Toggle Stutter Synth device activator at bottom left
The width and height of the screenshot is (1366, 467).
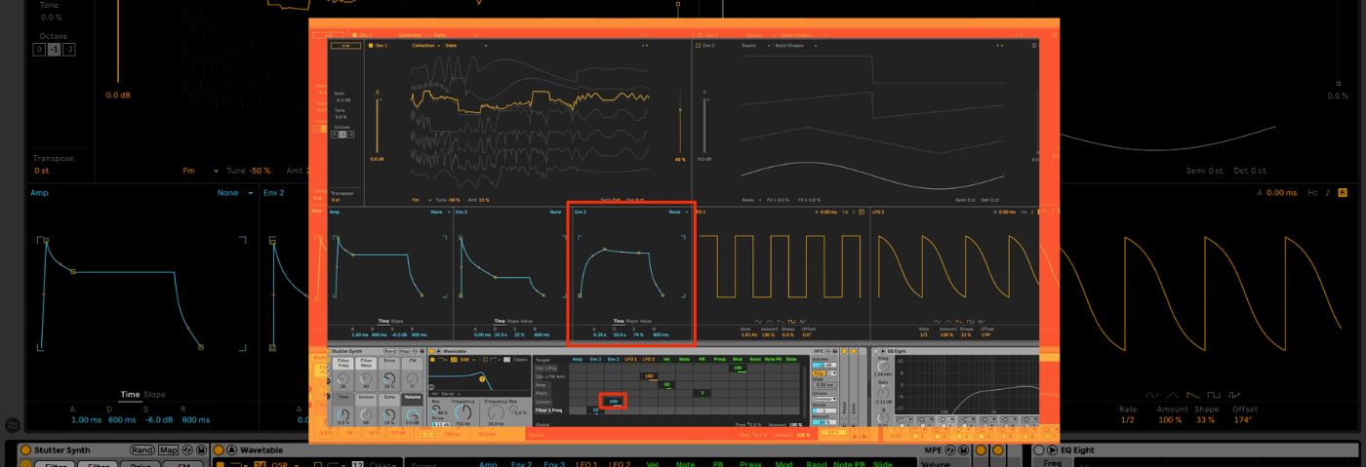click(25, 449)
